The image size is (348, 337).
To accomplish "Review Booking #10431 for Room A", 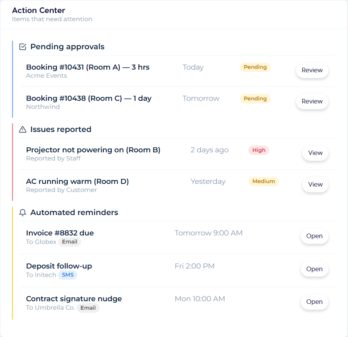I will click(312, 70).
